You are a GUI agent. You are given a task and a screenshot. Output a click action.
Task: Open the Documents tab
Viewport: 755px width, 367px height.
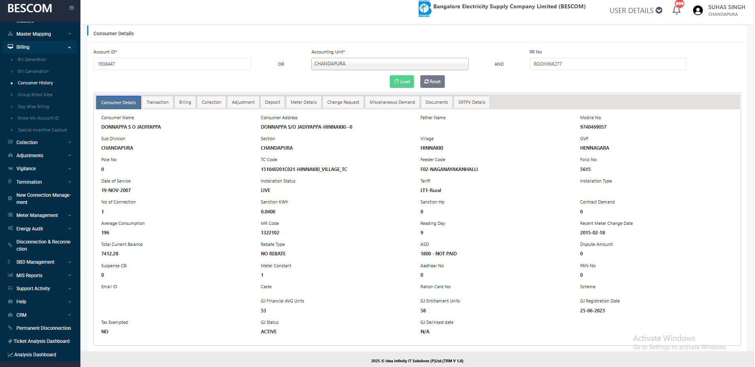pyautogui.click(x=437, y=102)
